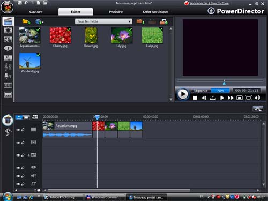Screen dimensions: 268x201
Task: Click the timeline playhead marker on ruler
Action: pyautogui.click(x=97, y=117)
